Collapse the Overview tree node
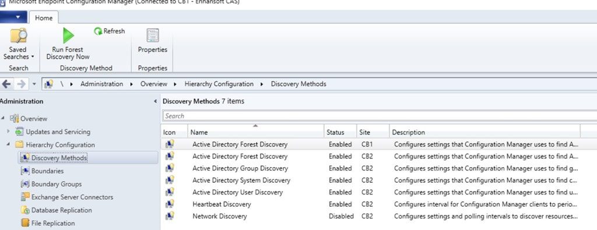 tap(3, 119)
